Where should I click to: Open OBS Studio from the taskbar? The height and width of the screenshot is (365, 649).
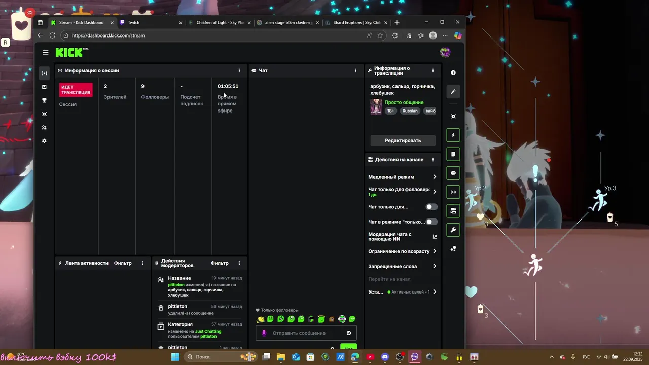coord(400,357)
